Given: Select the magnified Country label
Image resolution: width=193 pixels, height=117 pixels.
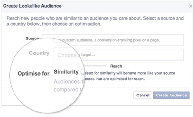Looking at the screenshot, I should [x=39, y=53].
